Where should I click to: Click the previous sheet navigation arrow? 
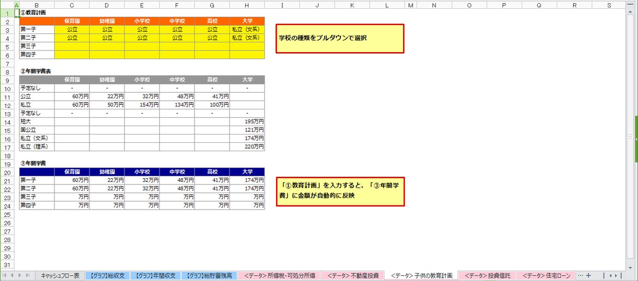click(x=13, y=275)
